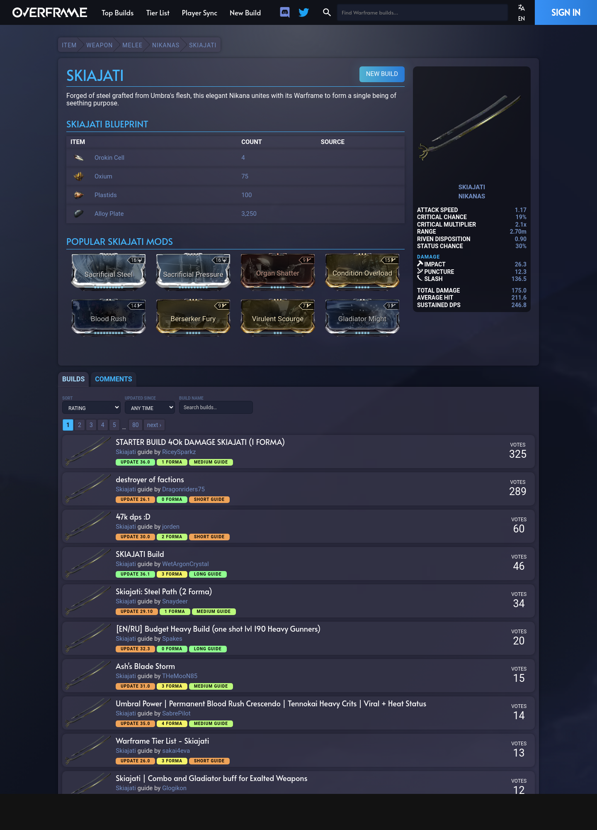
Task: Open the Virulent Scourge mod card
Action: pos(278,317)
